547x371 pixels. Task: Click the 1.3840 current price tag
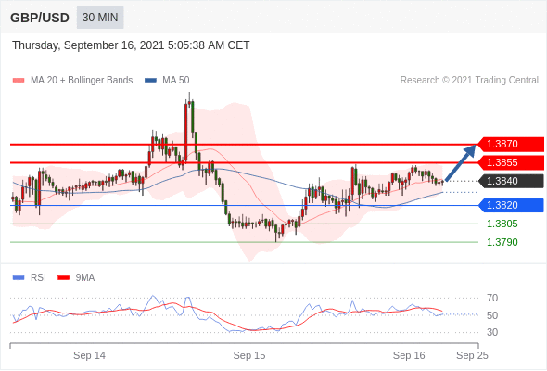[x=511, y=181]
